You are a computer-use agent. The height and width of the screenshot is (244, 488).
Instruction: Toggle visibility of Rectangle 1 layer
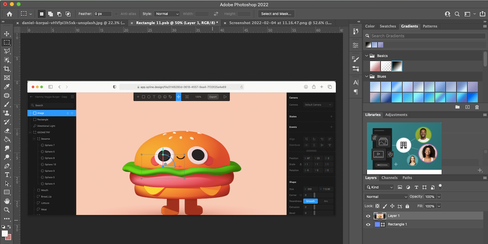tap(368, 224)
